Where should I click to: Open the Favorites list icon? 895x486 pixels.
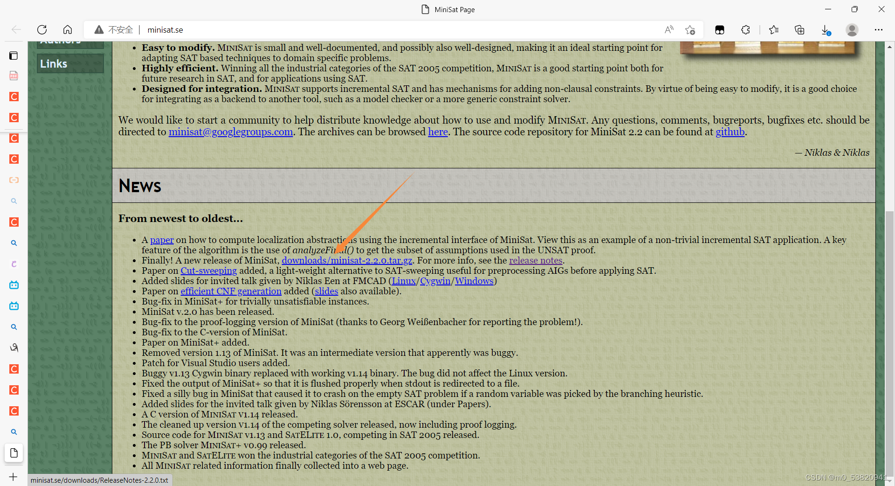coord(774,30)
